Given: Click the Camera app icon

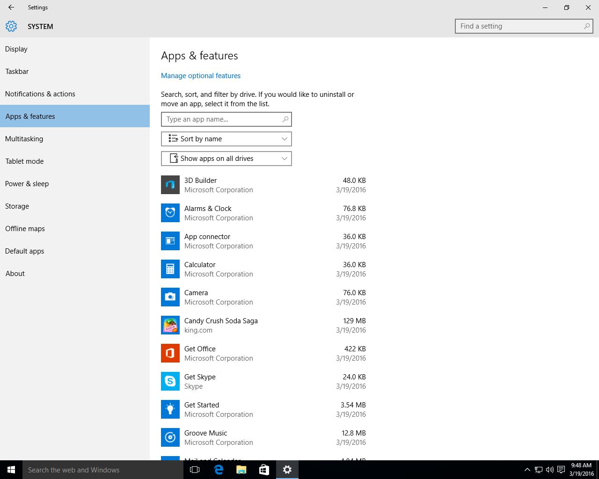Looking at the screenshot, I should (170, 297).
